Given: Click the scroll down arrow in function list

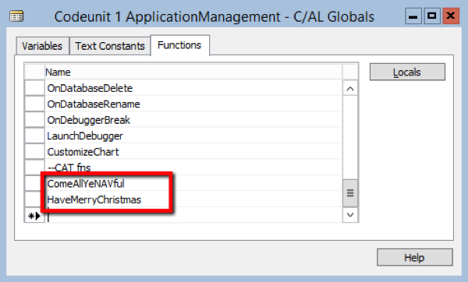Looking at the screenshot, I should 350,215.
